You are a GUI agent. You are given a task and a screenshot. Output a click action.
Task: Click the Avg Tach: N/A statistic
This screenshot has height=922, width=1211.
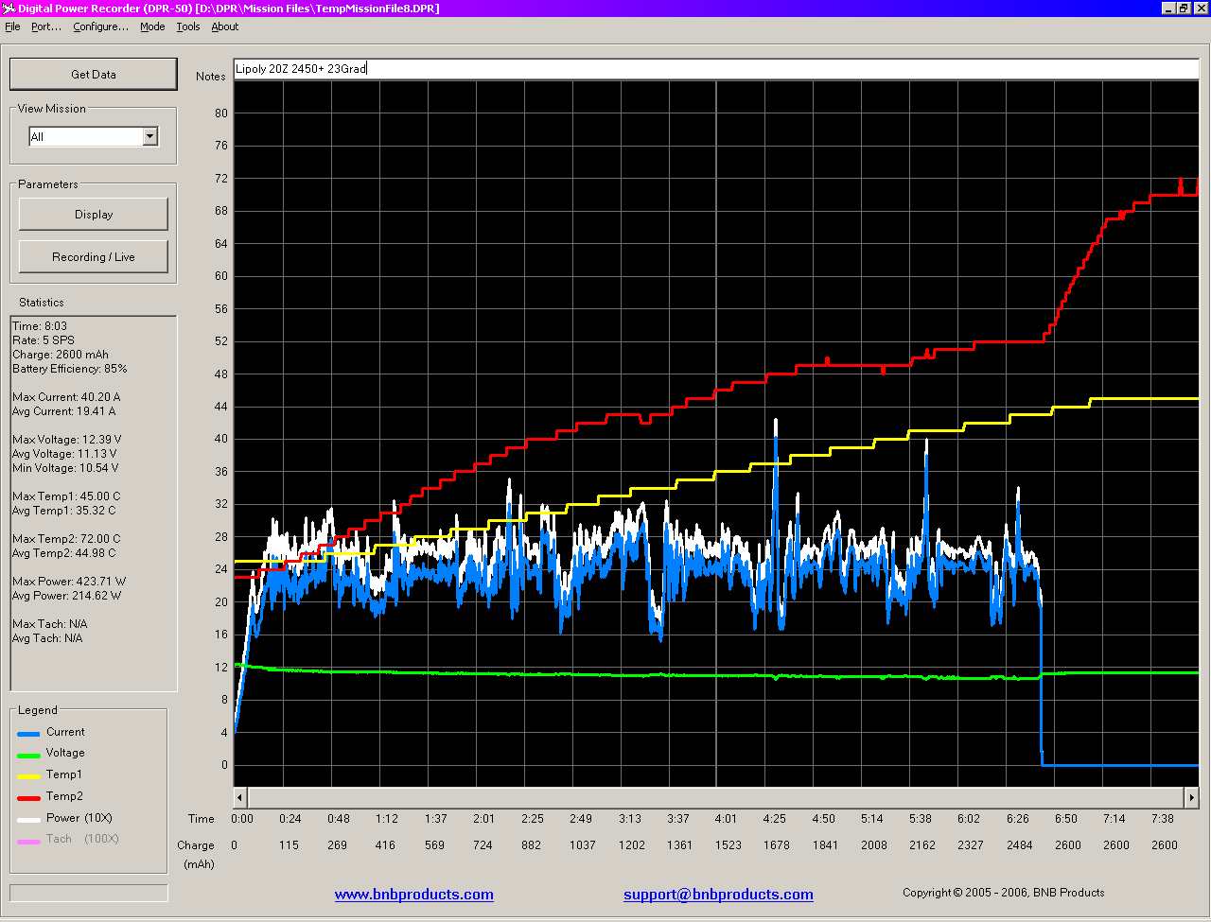pos(47,638)
